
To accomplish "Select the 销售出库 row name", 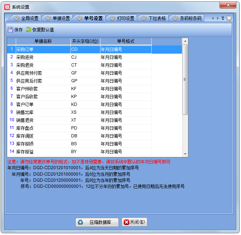I will [25, 112].
